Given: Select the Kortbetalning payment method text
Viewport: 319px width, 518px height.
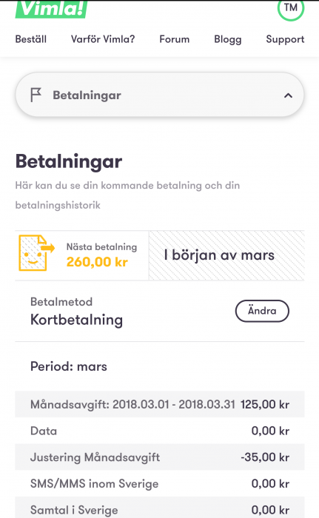Looking at the screenshot, I should coord(77,320).
